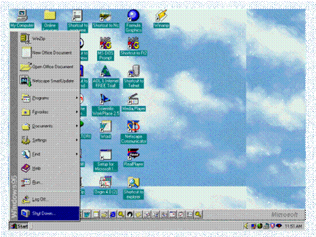Click the 11:51 AM taskbar clock

click(x=293, y=226)
